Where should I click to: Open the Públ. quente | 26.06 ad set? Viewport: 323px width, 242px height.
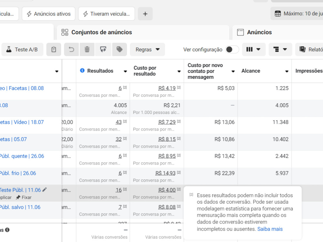point(22,156)
